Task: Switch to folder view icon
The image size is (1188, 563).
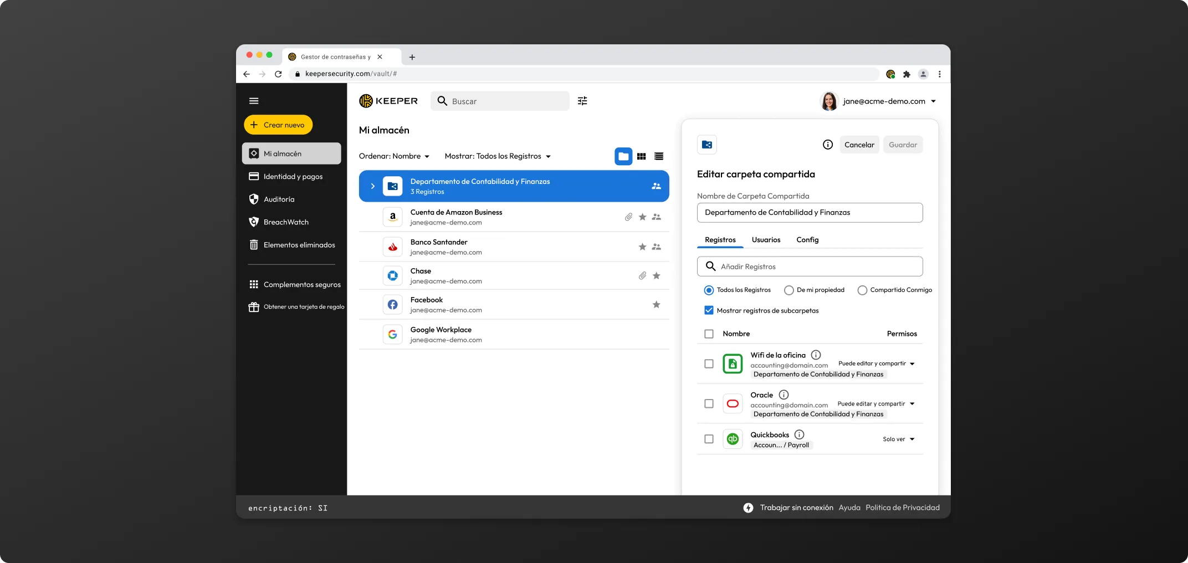Action: tap(623, 156)
